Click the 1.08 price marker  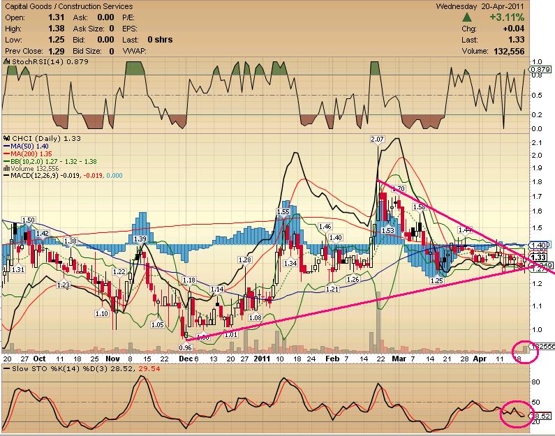coord(256,317)
